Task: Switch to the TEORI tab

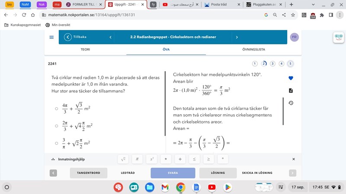Action: tap(86, 50)
